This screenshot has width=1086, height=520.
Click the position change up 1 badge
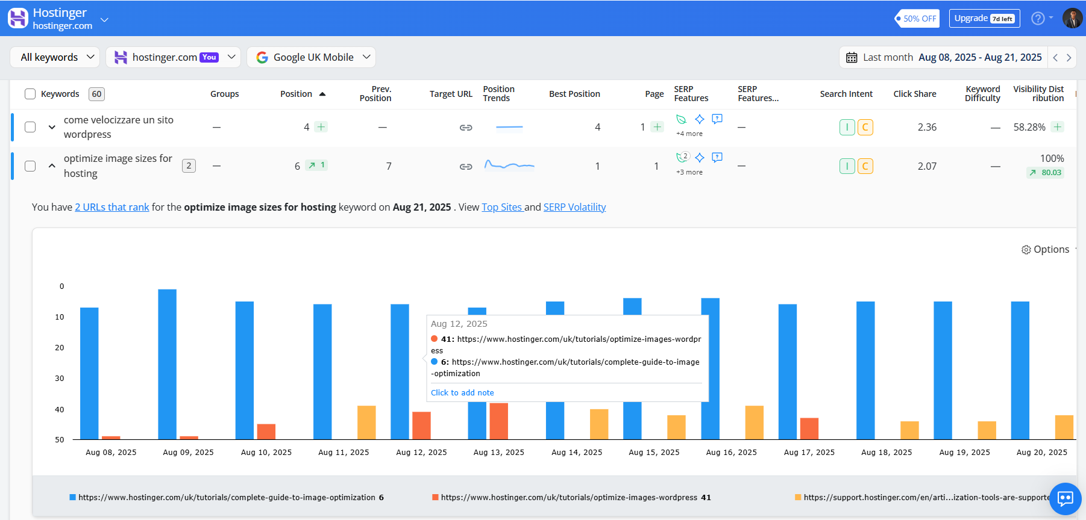pyautogui.click(x=316, y=165)
